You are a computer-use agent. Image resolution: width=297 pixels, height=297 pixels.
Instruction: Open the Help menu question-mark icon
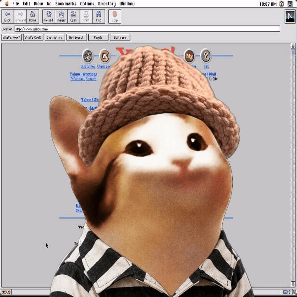282,4
